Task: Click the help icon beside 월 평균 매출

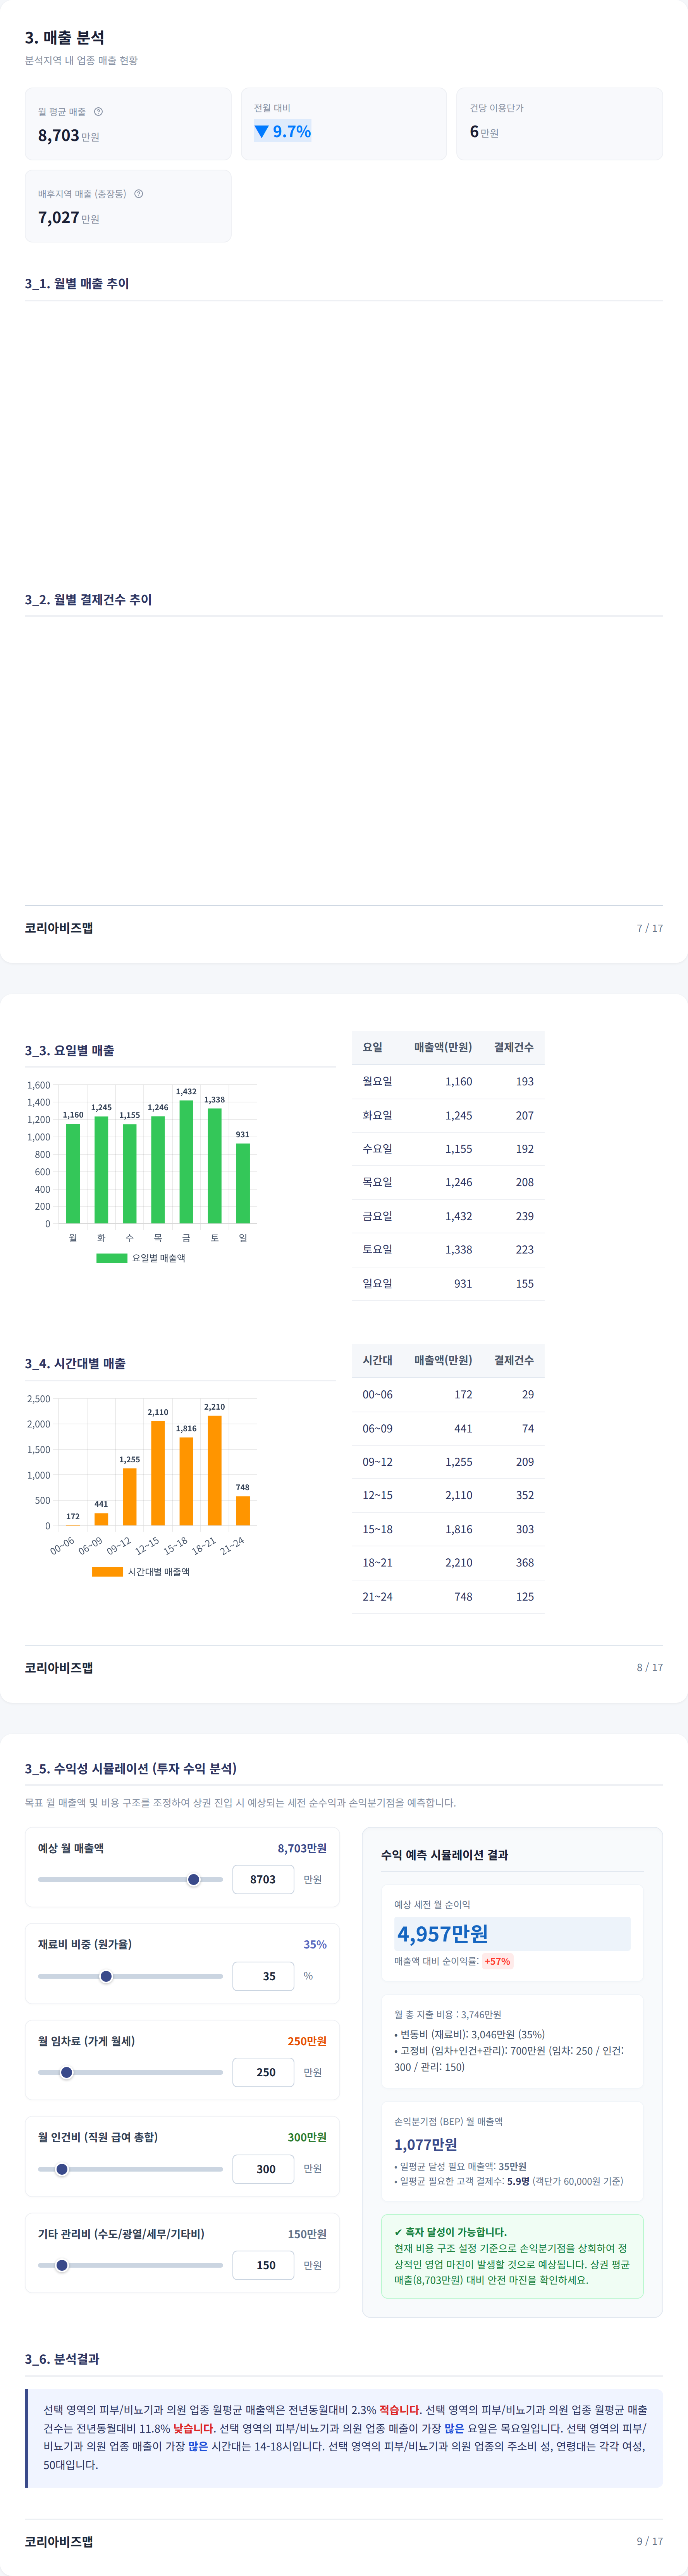Action: 98,112
